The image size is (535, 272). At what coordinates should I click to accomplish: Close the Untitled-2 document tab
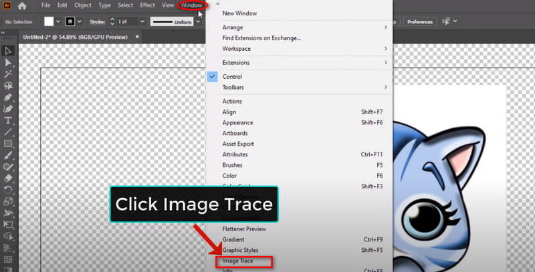pos(137,37)
